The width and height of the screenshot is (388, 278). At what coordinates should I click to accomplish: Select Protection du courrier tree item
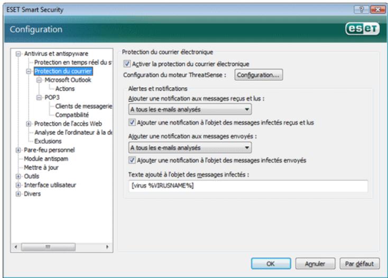63,71
